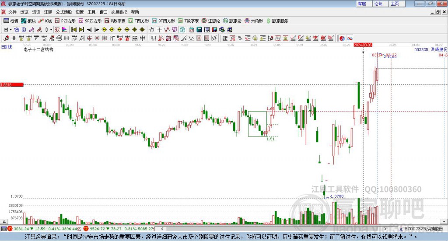
Task: Jump to the first bar arrow icon
Action: click(73, 30)
